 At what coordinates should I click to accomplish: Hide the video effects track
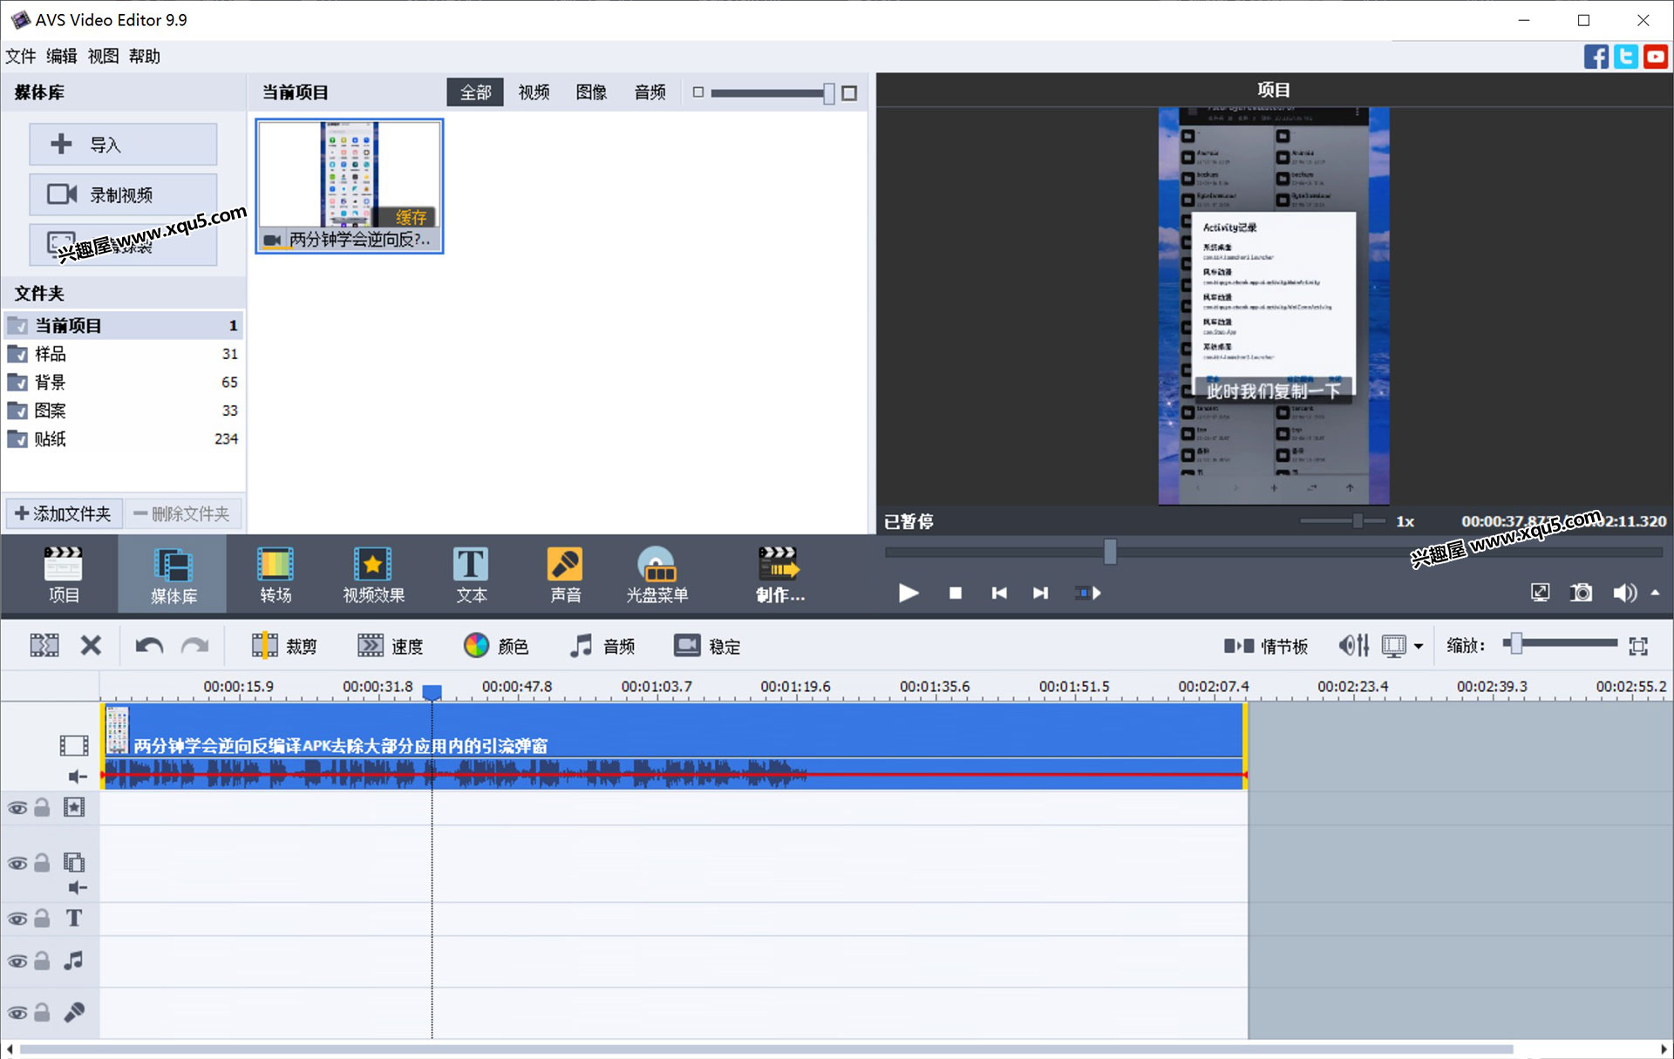coord(17,808)
